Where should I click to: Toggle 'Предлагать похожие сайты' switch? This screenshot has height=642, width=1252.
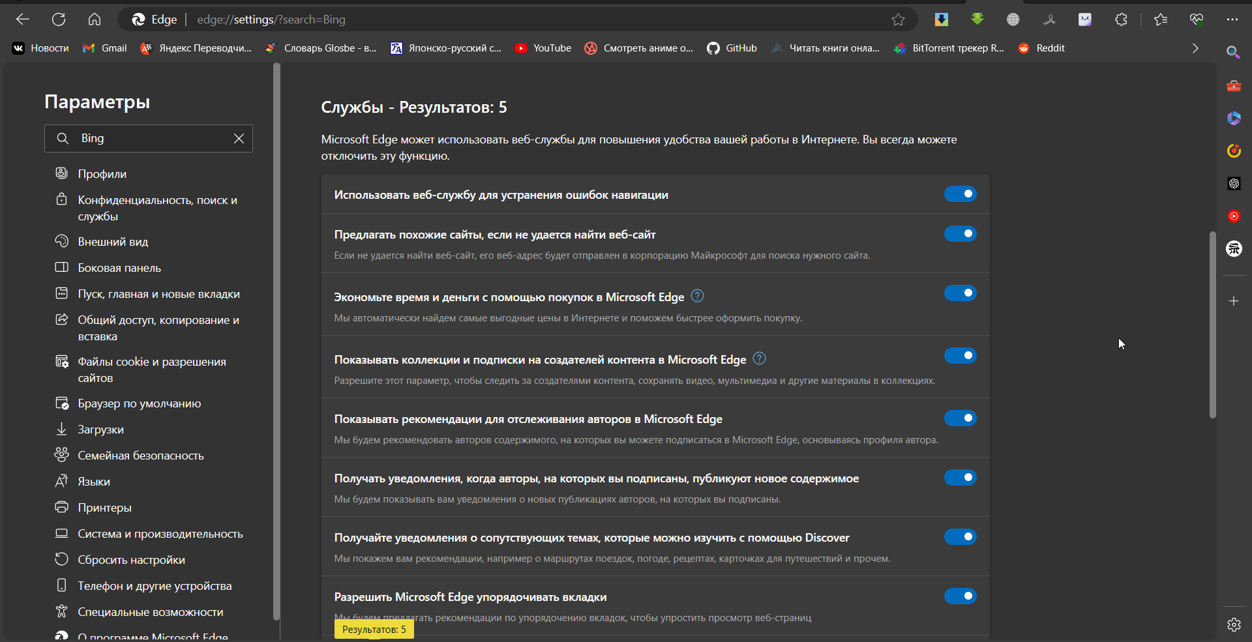pos(960,233)
